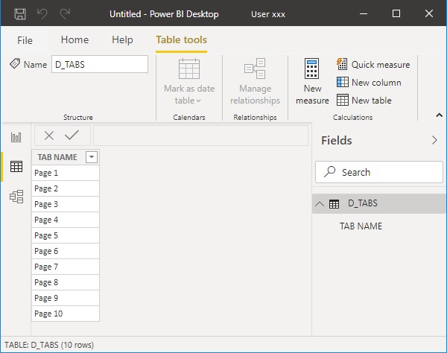Click the name tag icon
The height and width of the screenshot is (353, 447).
(15, 64)
